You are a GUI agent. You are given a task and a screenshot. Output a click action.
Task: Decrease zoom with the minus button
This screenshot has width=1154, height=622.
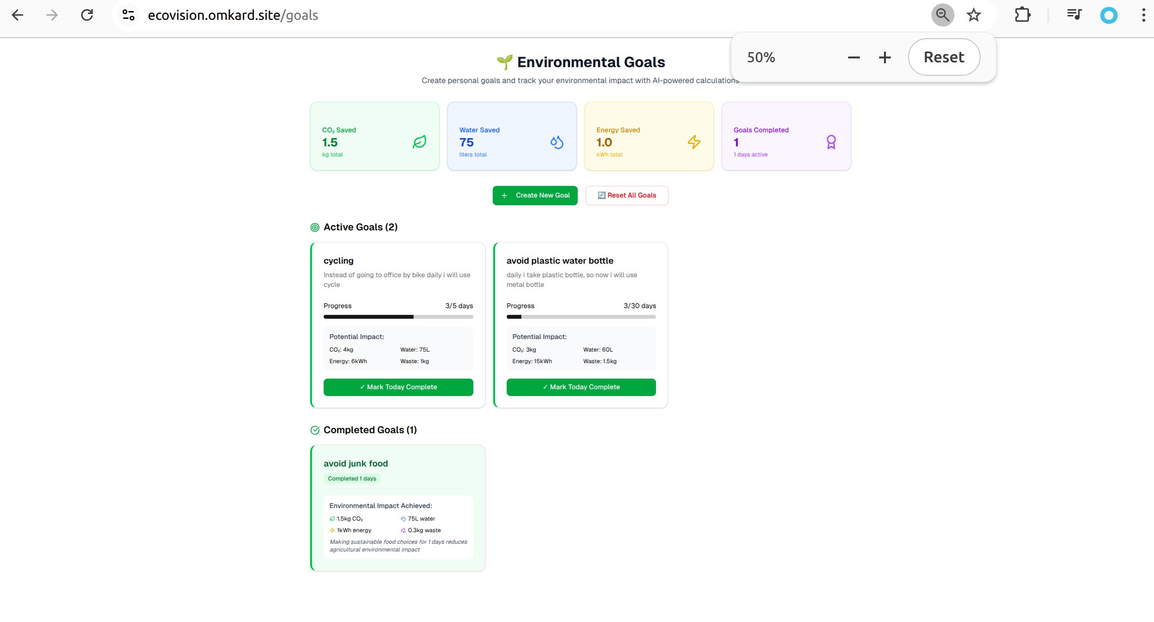[x=854, y=57]
